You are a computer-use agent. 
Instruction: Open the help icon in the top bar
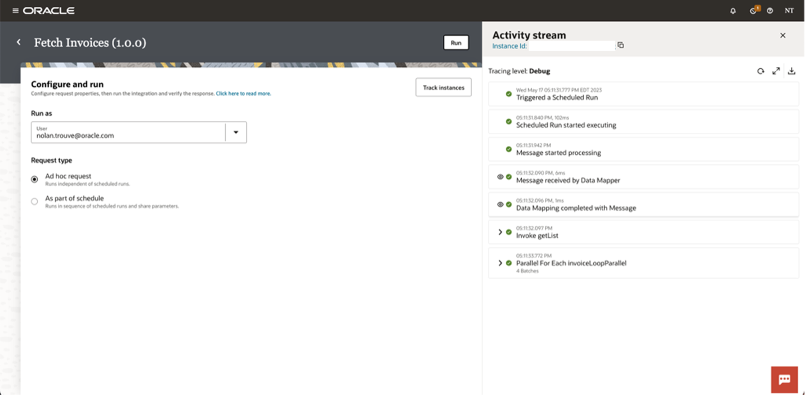pyautogui.click(x=770, y=10)
